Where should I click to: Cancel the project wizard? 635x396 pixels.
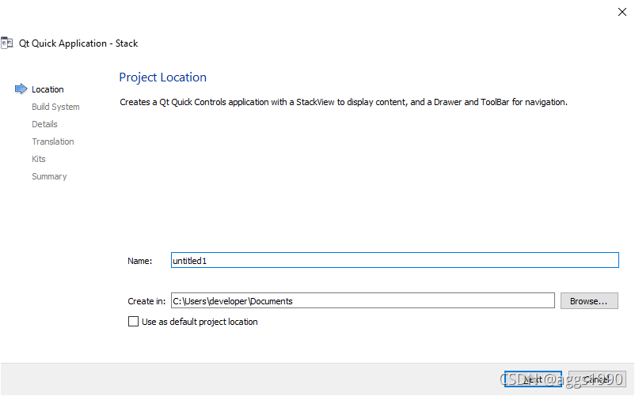(x=597, y=379)
